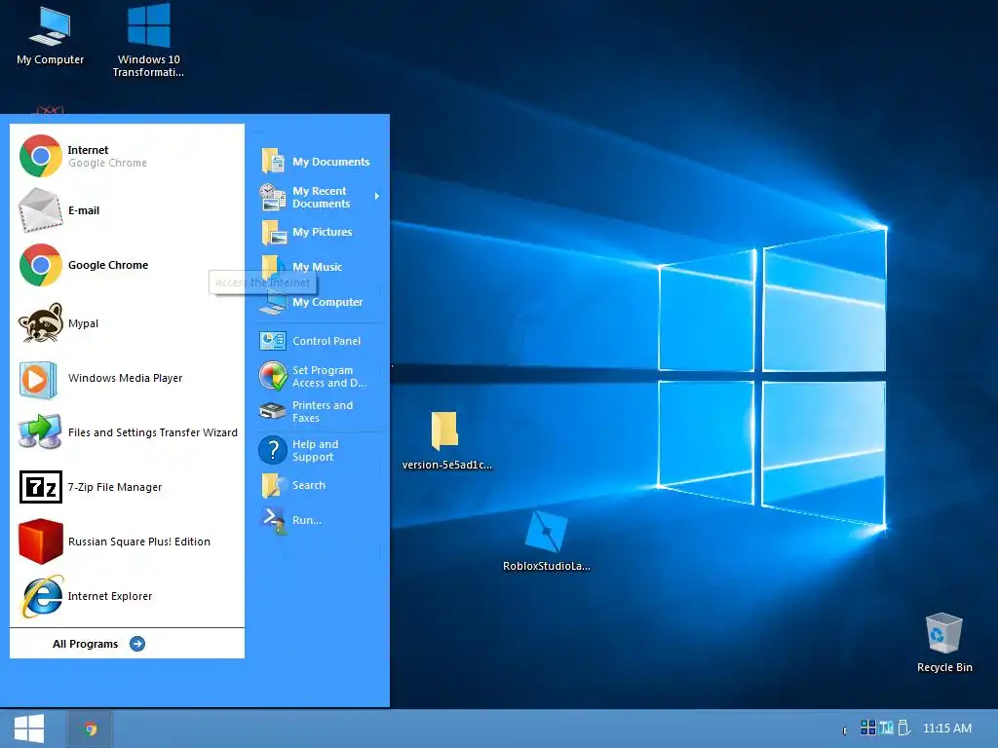Screen dimensions: 998x748
Task: Click the 'Google Chrome' subtitle under Internet
Action: pos(107,163)
